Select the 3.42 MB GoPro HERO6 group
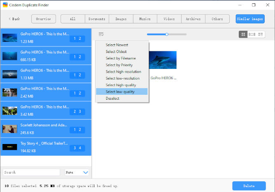Screen dimensions: 275x192 click(x=46, y=111)
